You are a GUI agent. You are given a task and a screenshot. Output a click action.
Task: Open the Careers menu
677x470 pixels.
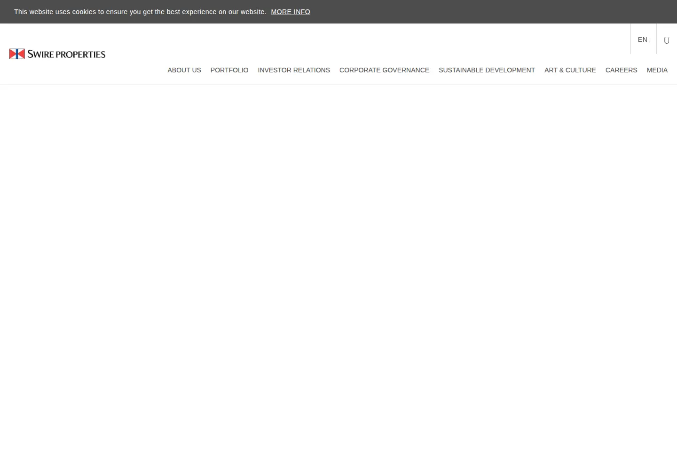[621, 70]
